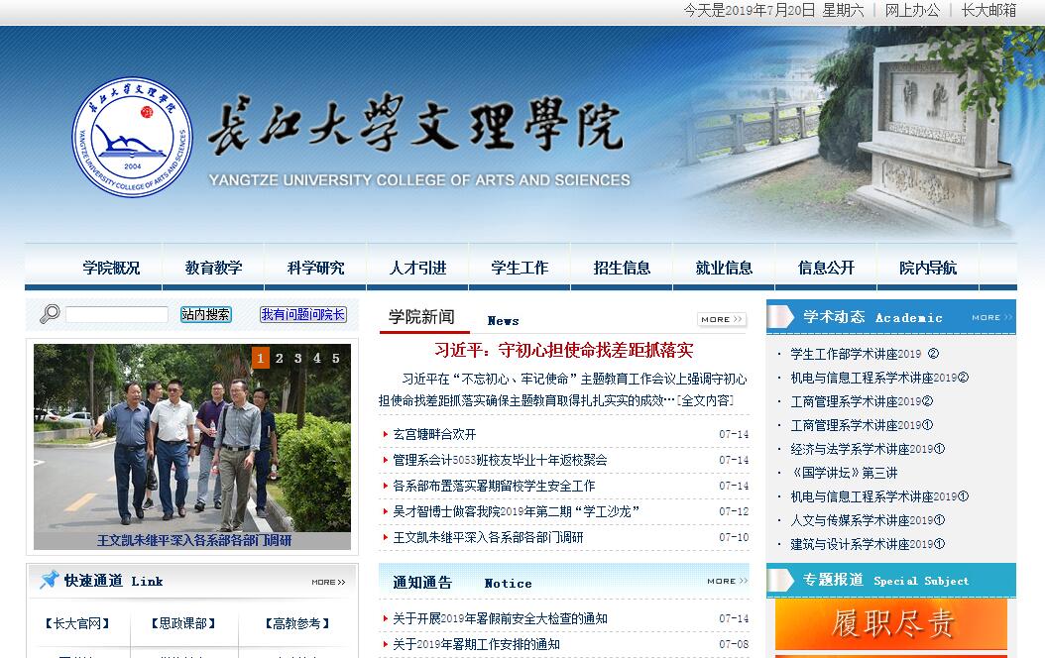This screenshot has width=1045, height=658.
Task: Open headline 习近平：守初心担使命找差距抓落实
Action: (x=564, y=351)
